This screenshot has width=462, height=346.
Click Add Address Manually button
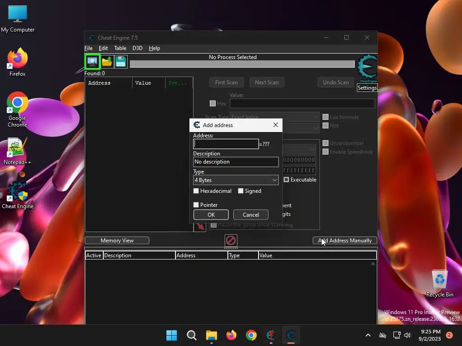[x=345, y=241]
